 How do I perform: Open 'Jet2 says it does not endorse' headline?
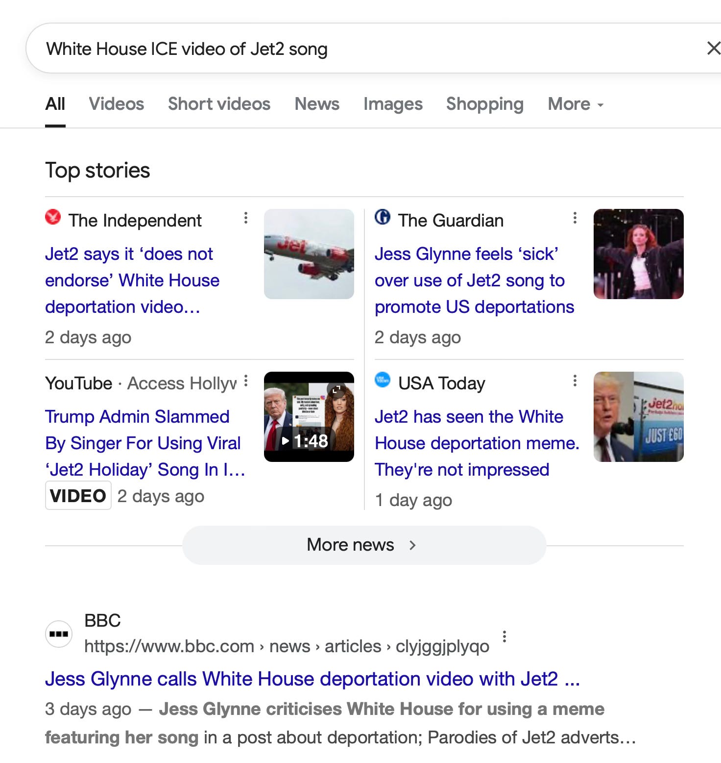coord(132,280)
